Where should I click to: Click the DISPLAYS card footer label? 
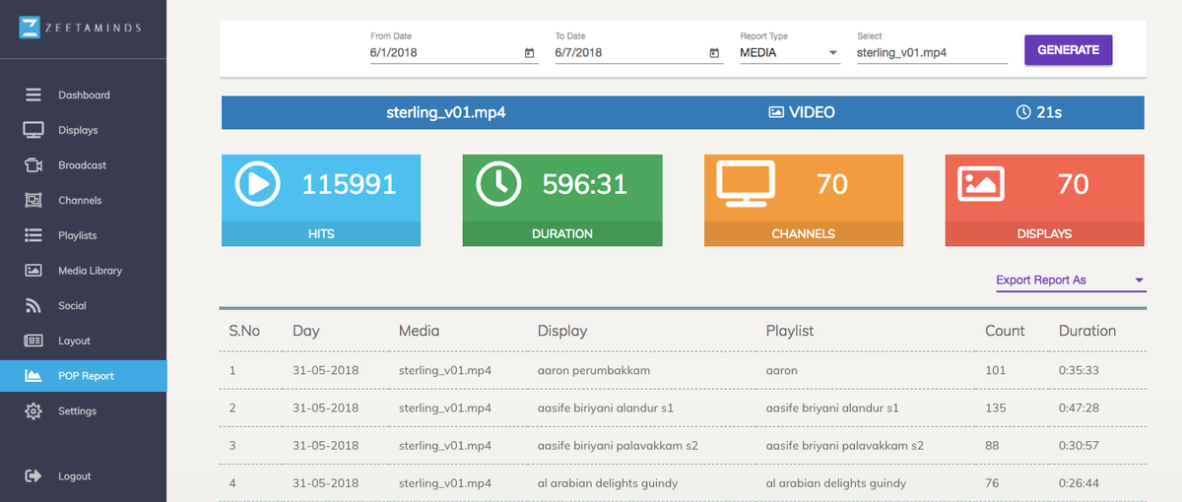coord(1044,234)
